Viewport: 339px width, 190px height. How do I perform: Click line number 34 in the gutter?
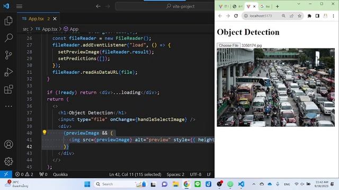[x=29, y=92]
